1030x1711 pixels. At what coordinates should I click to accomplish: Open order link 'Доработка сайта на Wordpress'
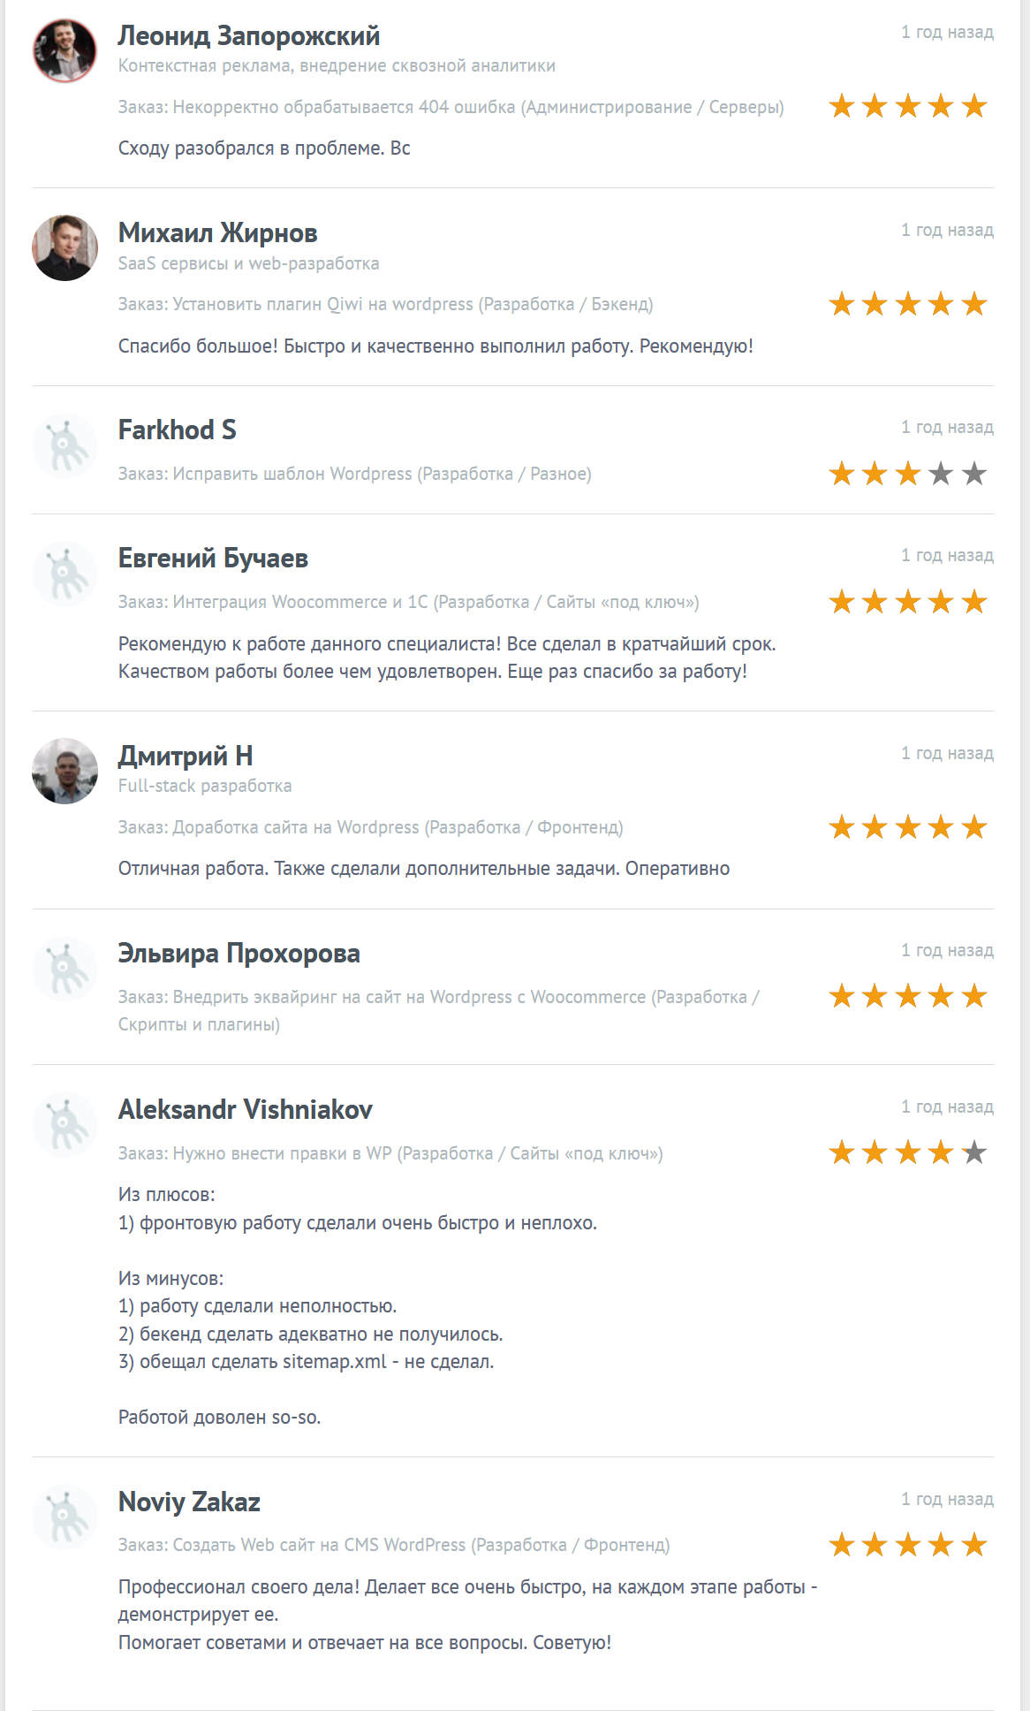[295, 827]
